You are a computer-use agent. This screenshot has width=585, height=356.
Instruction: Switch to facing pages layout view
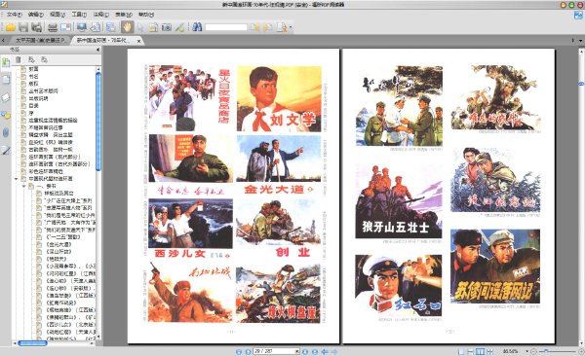[x=481, y=351]
